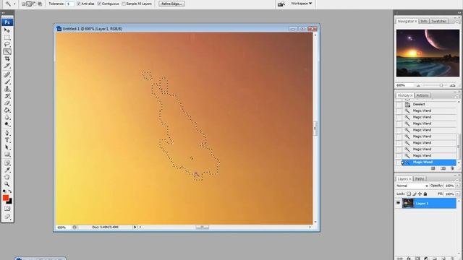Select the Shape tool
The height and width of the screenshot is (260, 463).
pyautogui.click(x=7, y=155)
